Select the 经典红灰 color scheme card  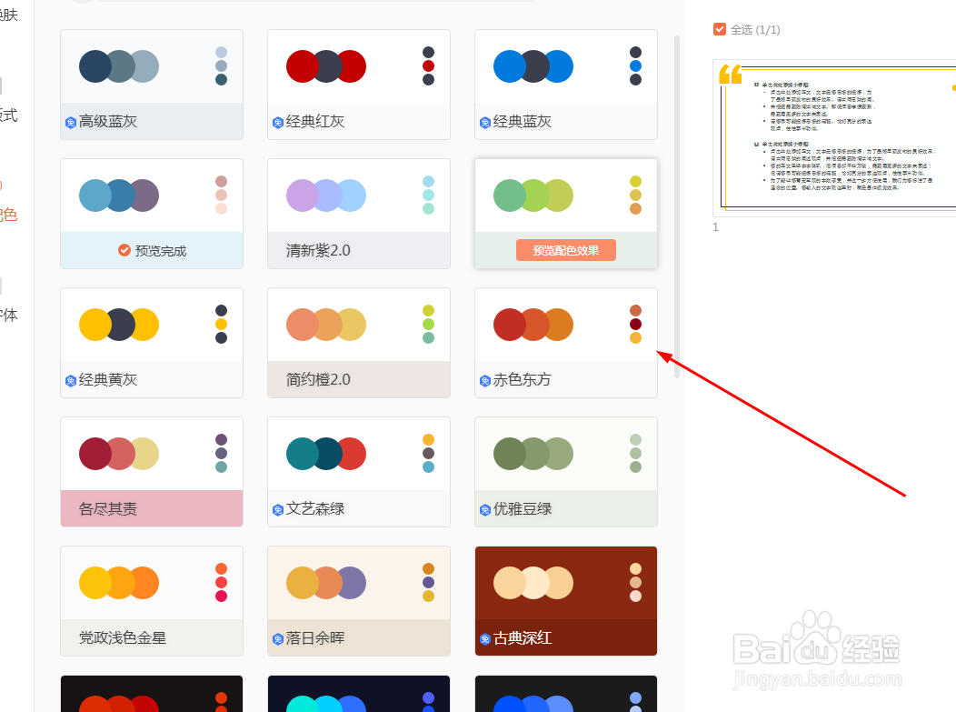point(358,85)
